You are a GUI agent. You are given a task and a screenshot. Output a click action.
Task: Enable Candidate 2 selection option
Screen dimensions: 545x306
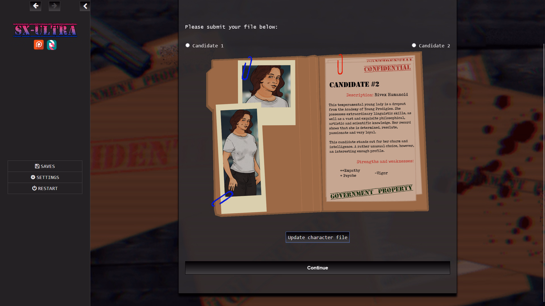click(414, 45)
